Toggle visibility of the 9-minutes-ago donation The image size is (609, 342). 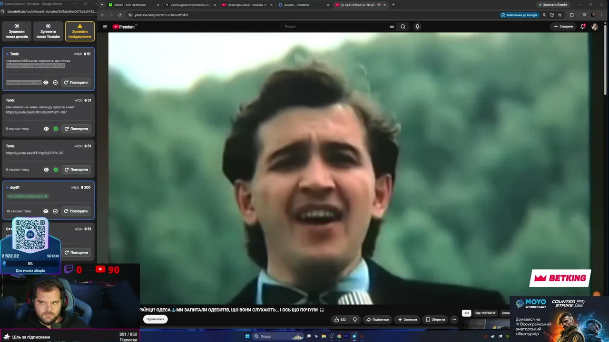[x=46, y=170]
